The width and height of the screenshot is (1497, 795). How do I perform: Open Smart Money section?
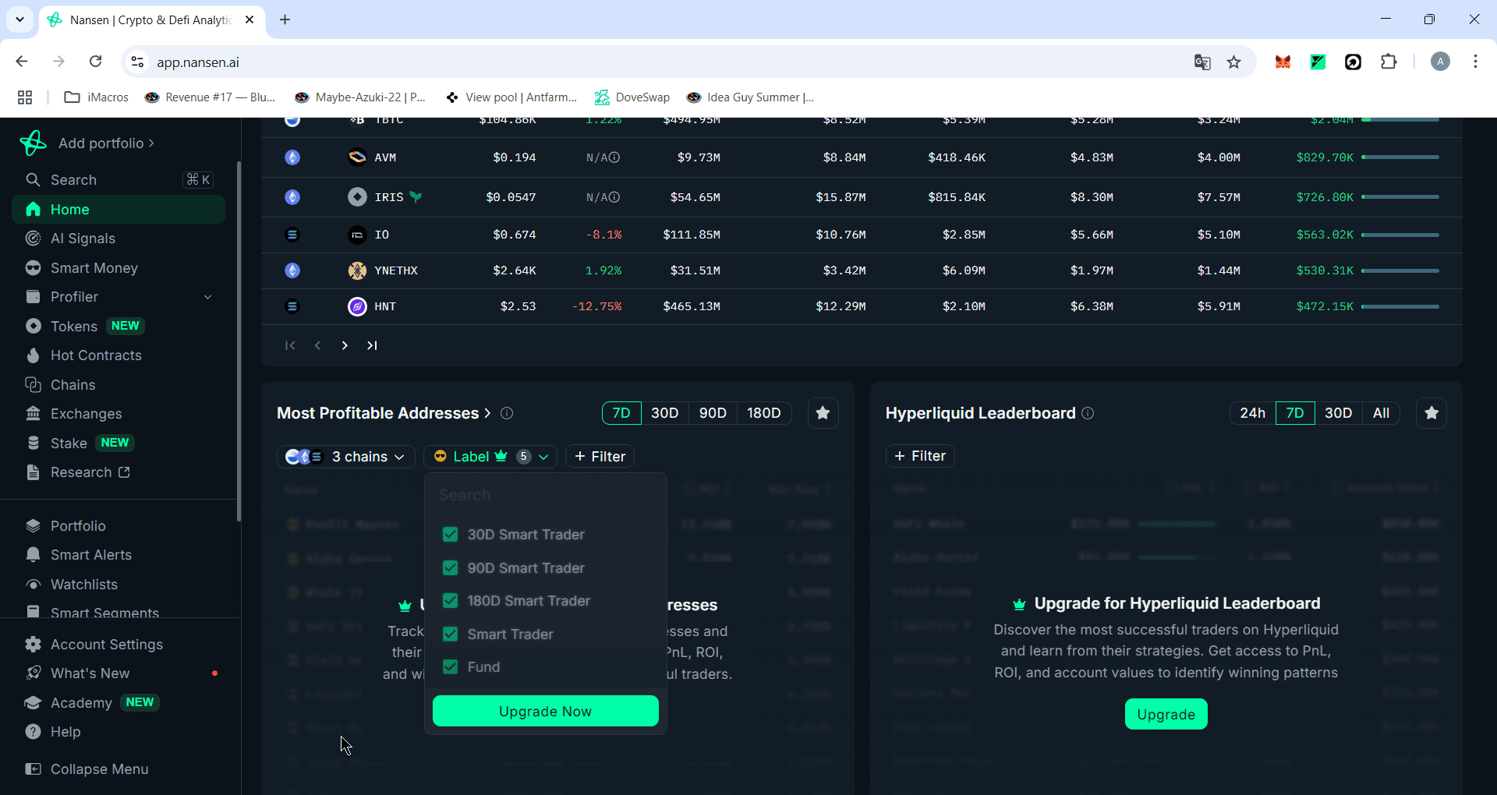[x=94, y=268]
